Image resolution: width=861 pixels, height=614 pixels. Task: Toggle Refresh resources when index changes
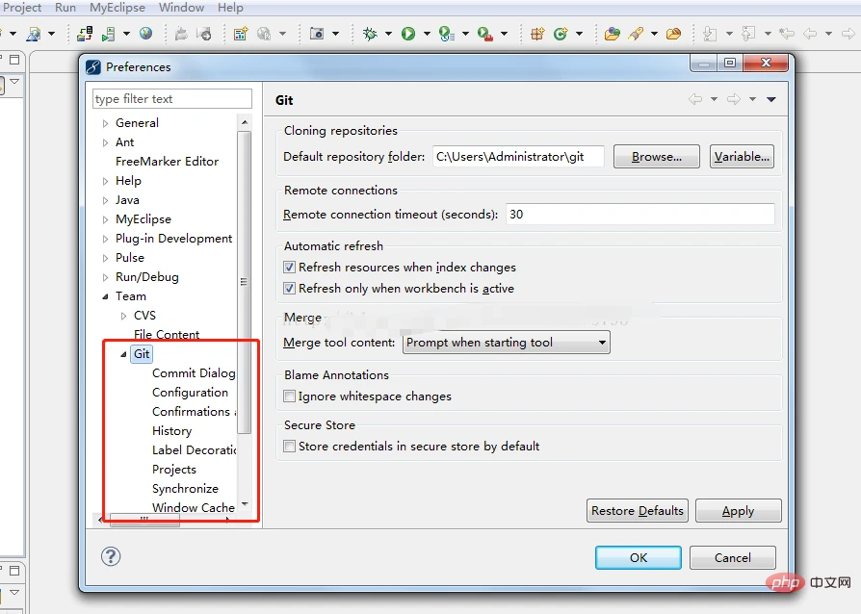click(289, 268)
